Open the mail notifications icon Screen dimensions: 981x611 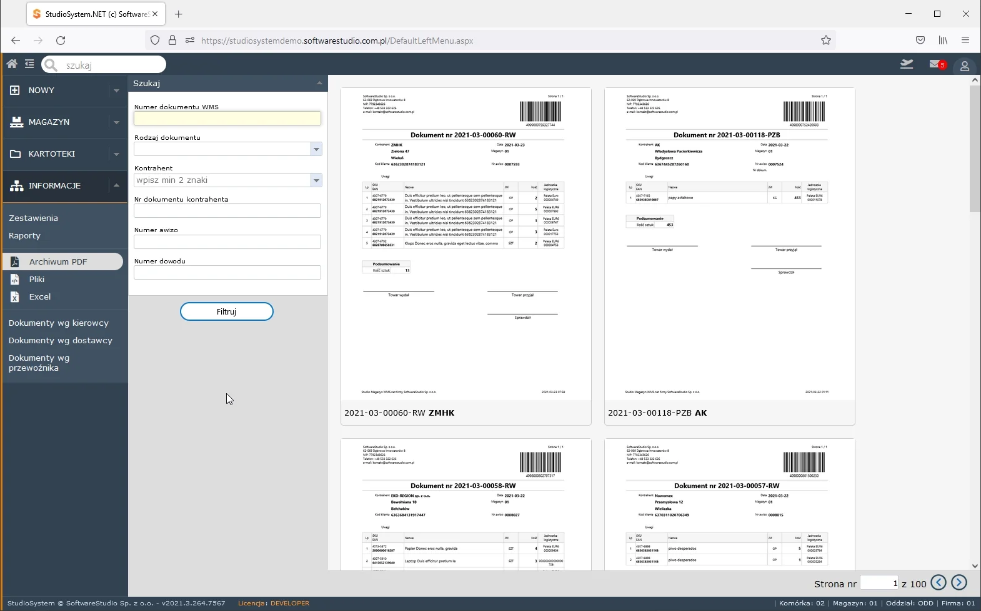pyautogui.click(x=936, y=64)
